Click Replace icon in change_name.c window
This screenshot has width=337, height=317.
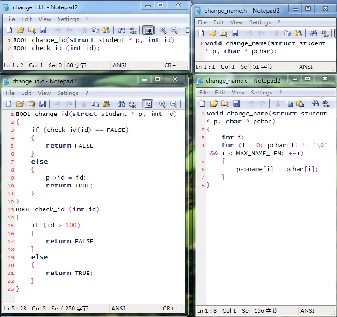(326, 103)
